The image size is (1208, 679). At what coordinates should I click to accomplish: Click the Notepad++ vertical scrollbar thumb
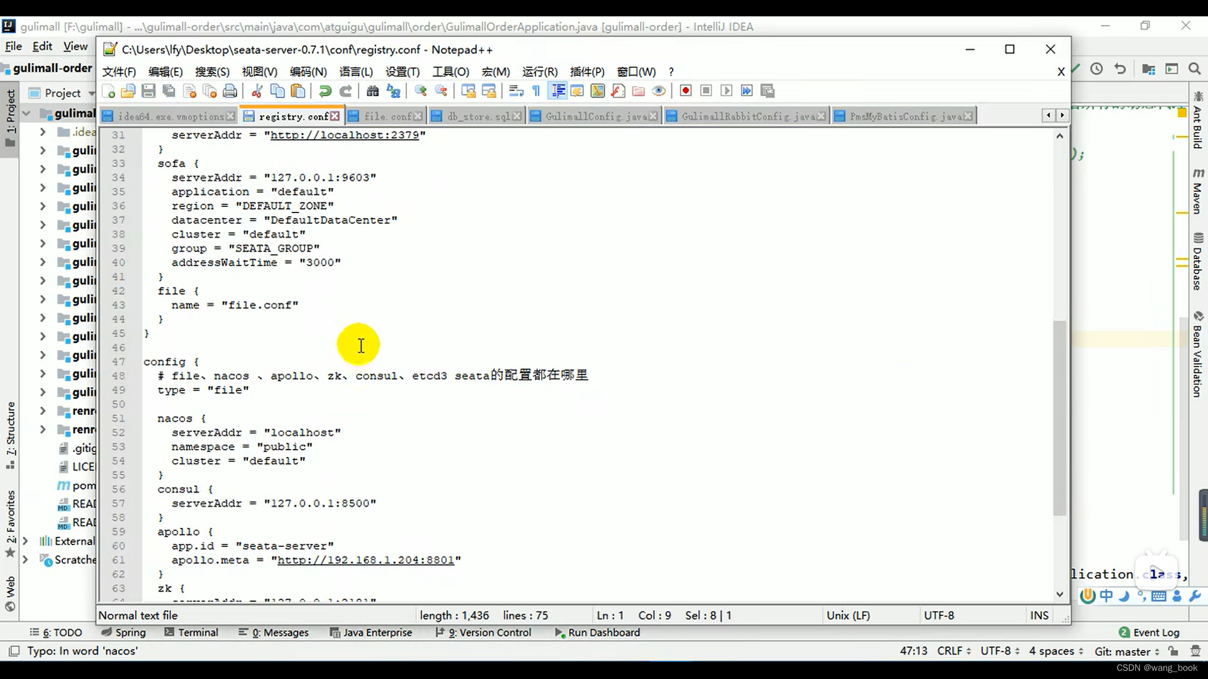[x=1060, y=417]
